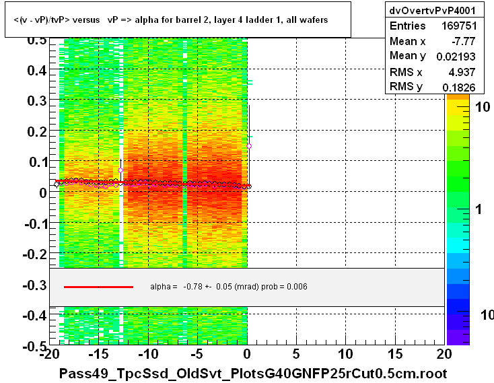494x383 pixels.
Task: Click the plot title text box
Action: pyautogui.click(x=178, y=20)
